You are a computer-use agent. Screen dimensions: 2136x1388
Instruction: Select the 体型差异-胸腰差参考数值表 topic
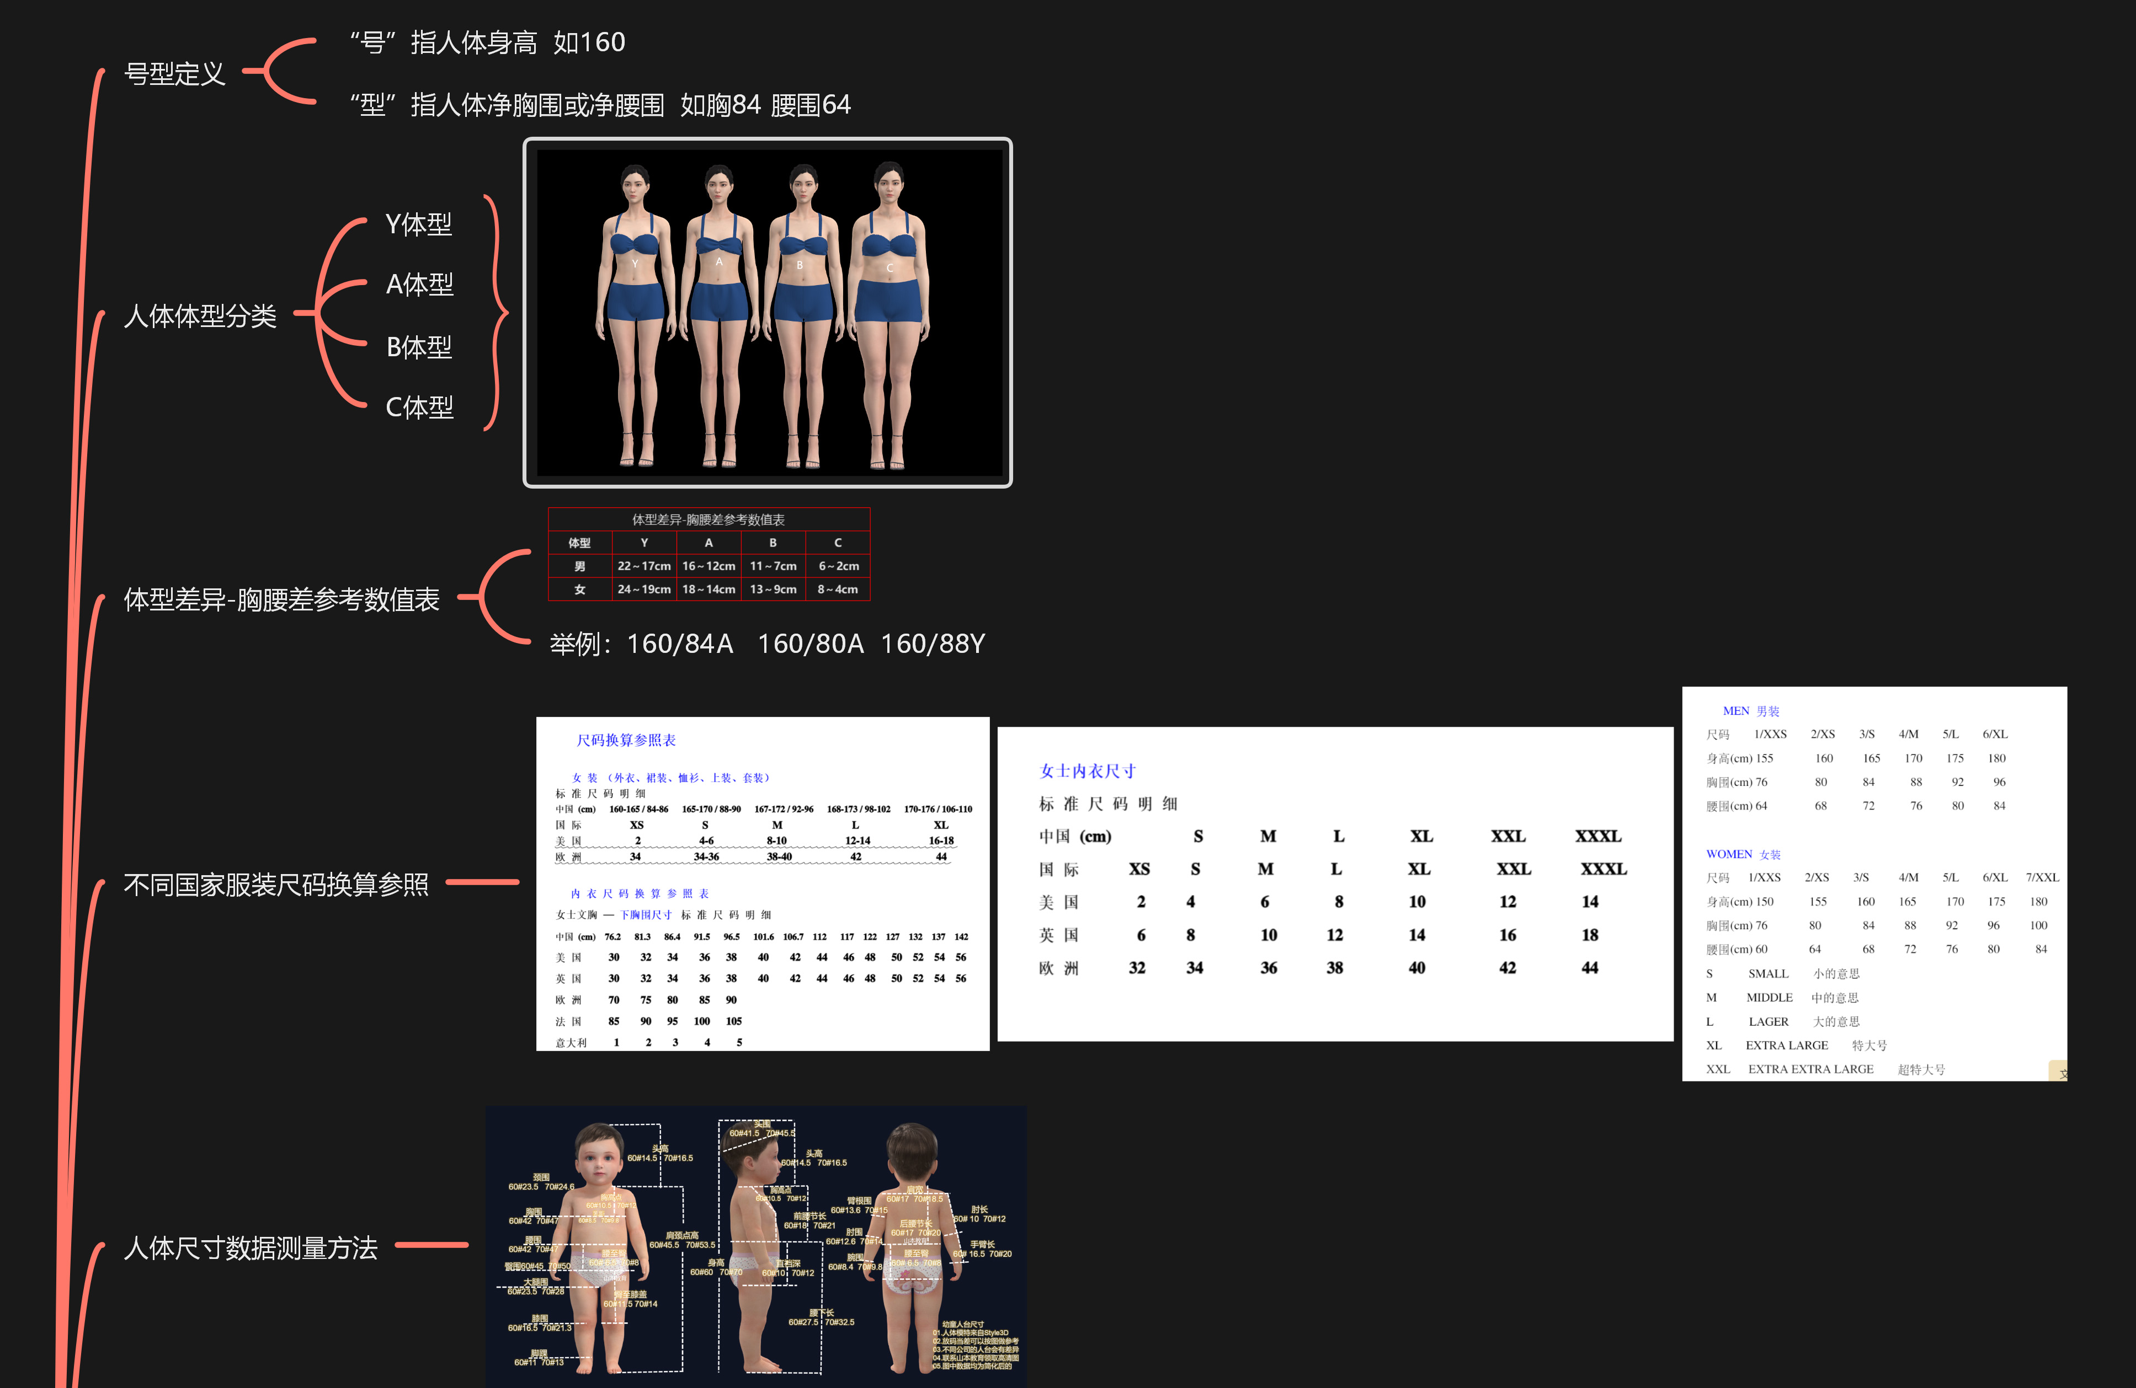[281, 599]
